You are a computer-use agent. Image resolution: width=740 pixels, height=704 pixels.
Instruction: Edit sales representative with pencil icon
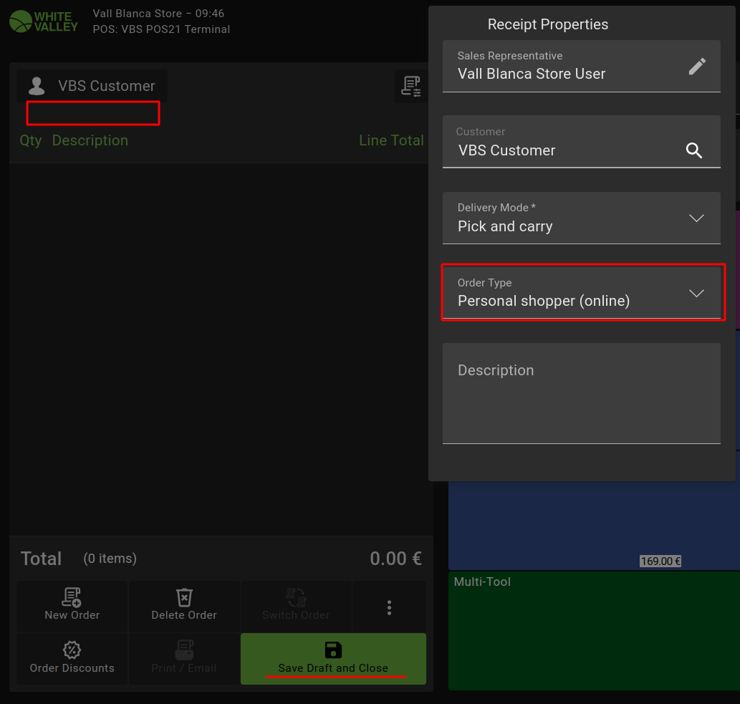(x=696, y=67)
